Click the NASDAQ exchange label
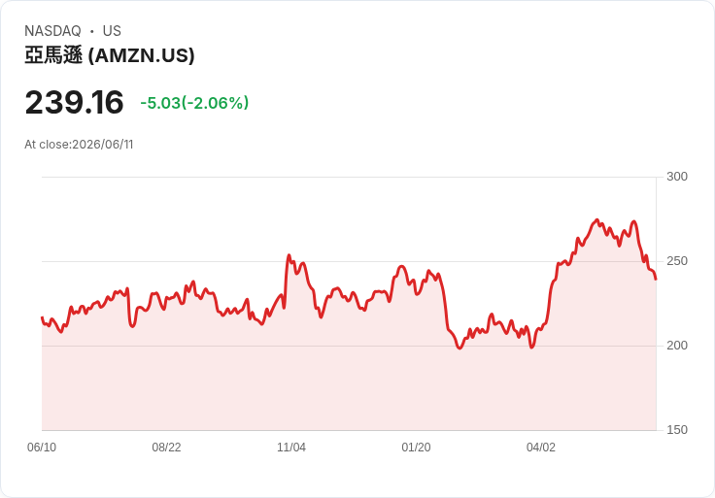The width and height of the screenshot is (715, 498). point(52,31)
